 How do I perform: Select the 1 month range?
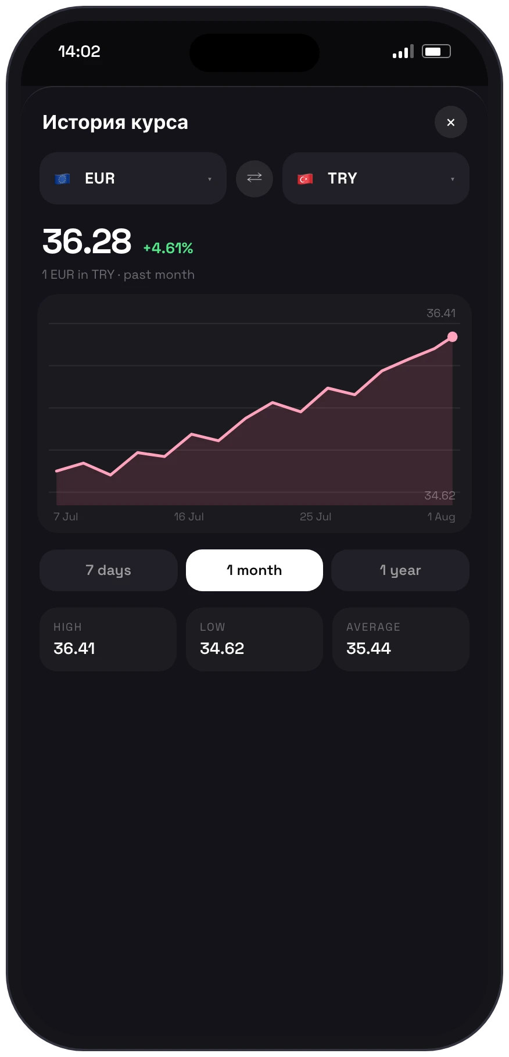click(254, 570)
